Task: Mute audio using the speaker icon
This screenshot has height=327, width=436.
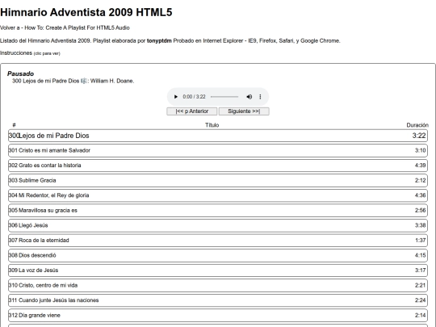Action: click(249, 97)
